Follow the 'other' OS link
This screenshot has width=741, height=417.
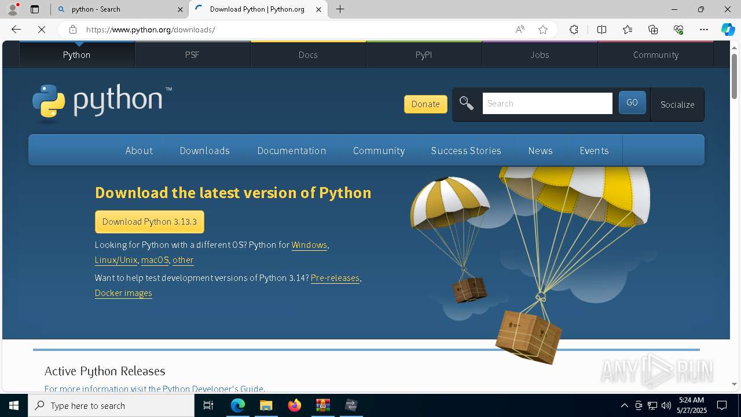coord(183,260)
